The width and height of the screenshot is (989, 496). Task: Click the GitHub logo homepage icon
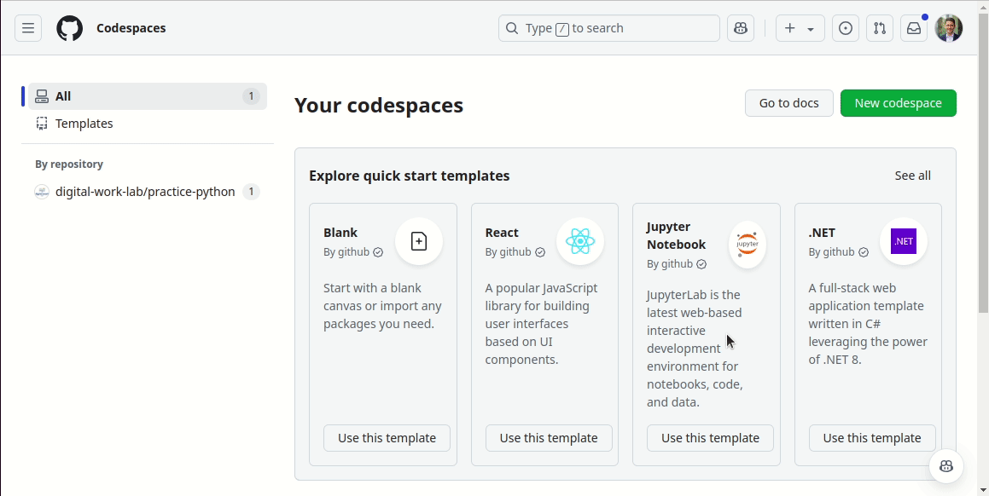pos(70,28)
